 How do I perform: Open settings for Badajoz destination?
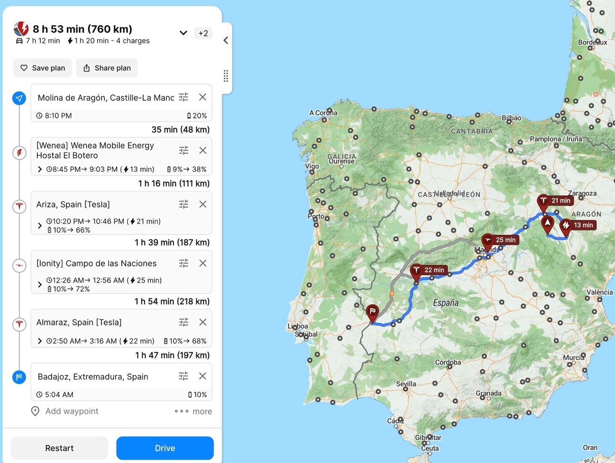(x=184, y=376)
